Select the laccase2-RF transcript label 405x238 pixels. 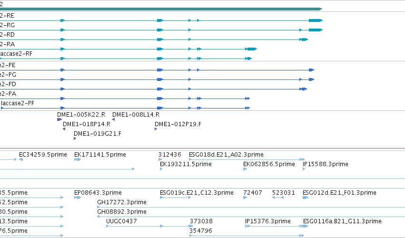16,54
